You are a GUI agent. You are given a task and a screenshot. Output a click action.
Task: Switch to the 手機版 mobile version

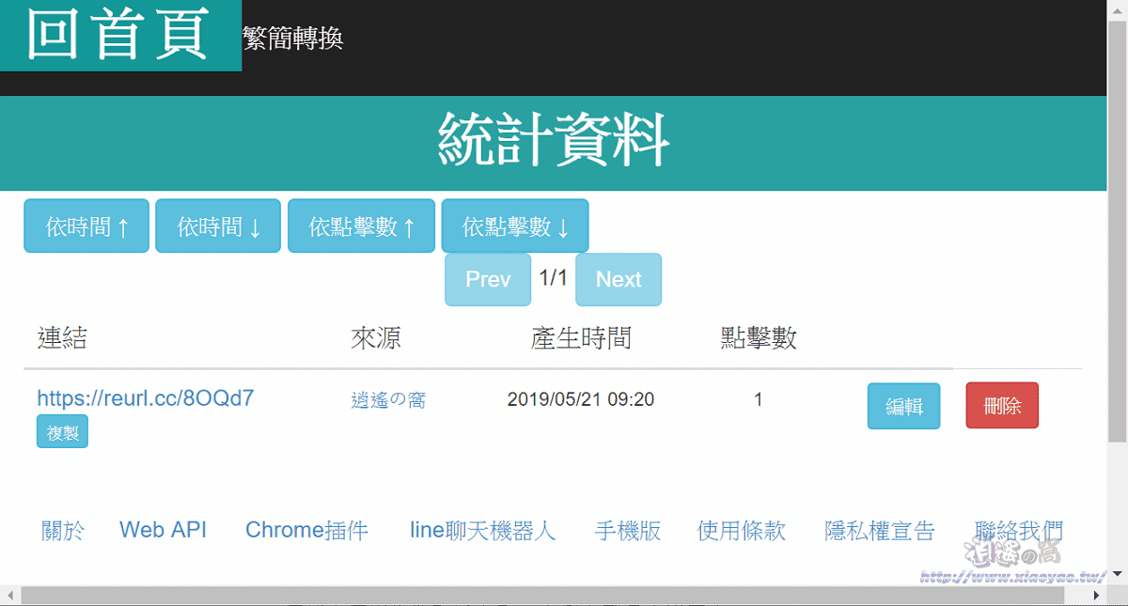click(x=626, y=530)
